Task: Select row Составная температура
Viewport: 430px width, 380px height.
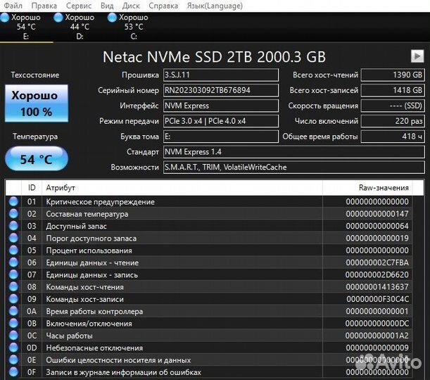Action: 209,214
